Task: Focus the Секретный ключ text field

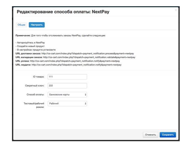Action: tap(67, 86)
